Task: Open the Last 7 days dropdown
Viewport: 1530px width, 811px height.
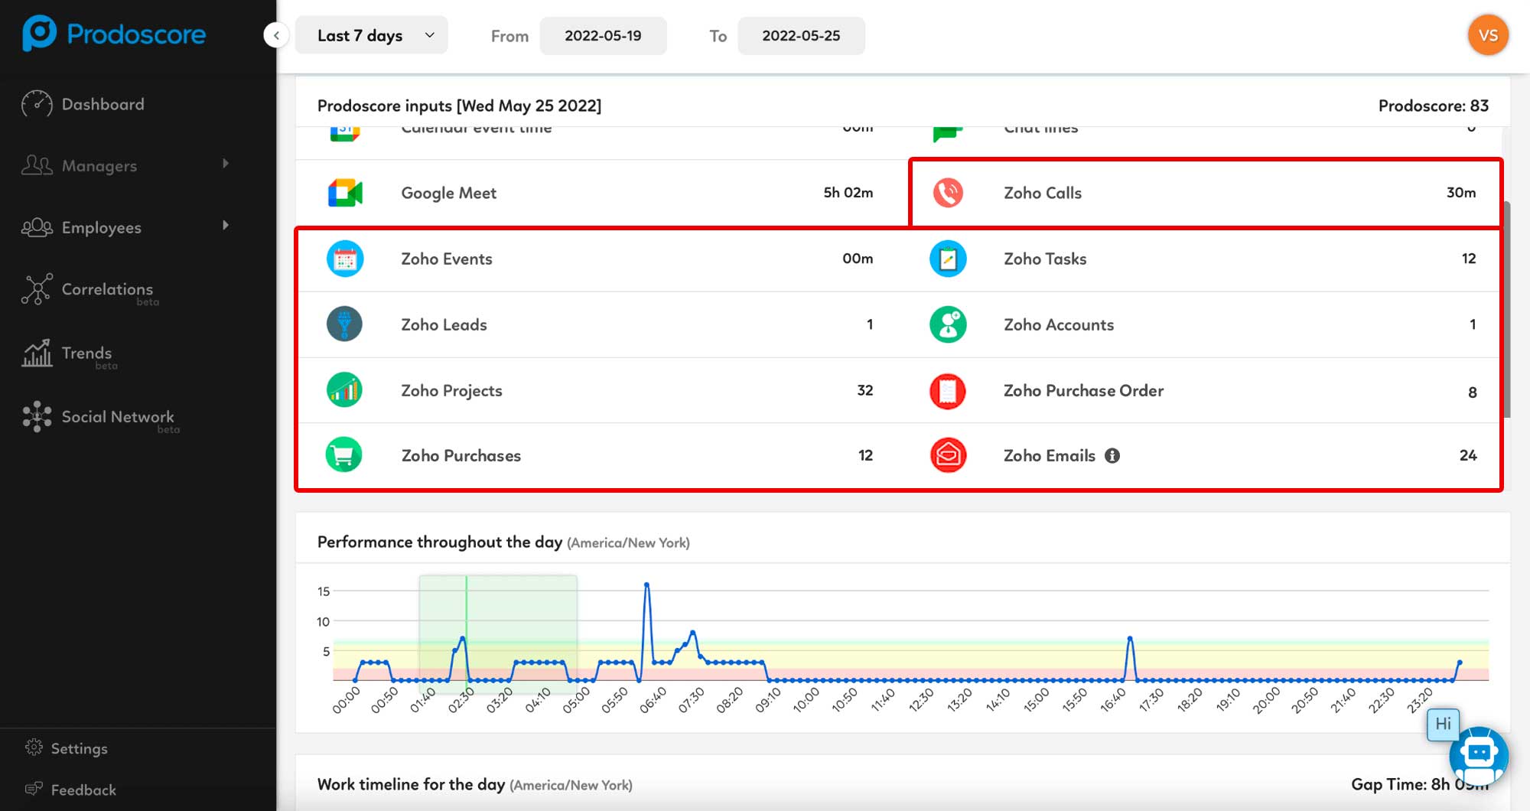Action: pyautogui.click(x=372, y=36)
